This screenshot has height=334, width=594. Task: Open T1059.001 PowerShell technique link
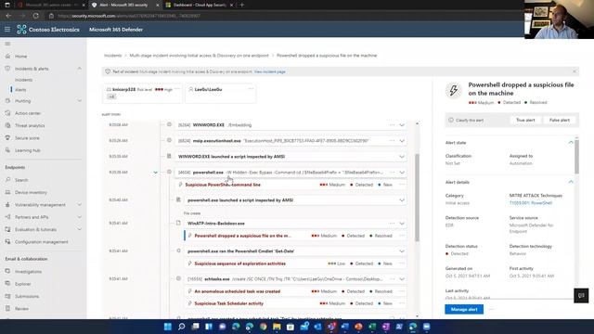point(531,203)
